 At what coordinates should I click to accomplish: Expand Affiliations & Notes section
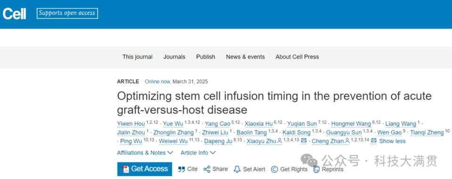pyautogui.click(x=145, y=153)
